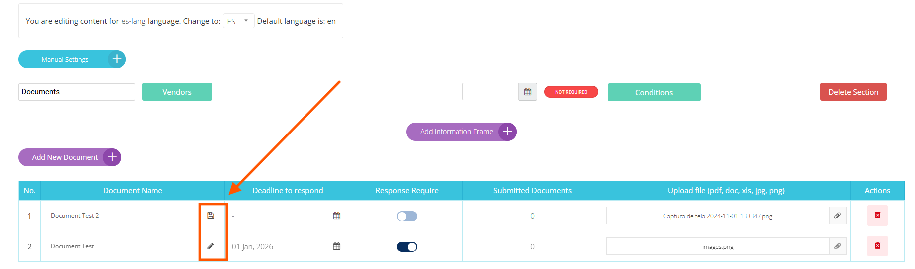The width and height of the screenshot is (915, 269).
Task: Delete the second document row
Action: (877, 246)
